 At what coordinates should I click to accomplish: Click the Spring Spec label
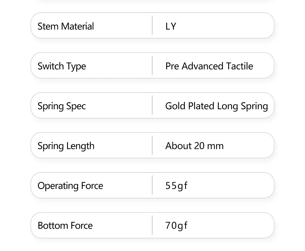[x=62, y=106]
